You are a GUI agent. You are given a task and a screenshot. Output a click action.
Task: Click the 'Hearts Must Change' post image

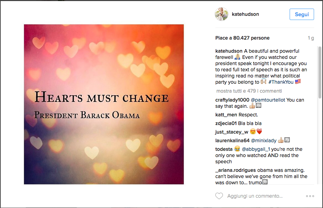pyautogui.click(x=104, y=104)
